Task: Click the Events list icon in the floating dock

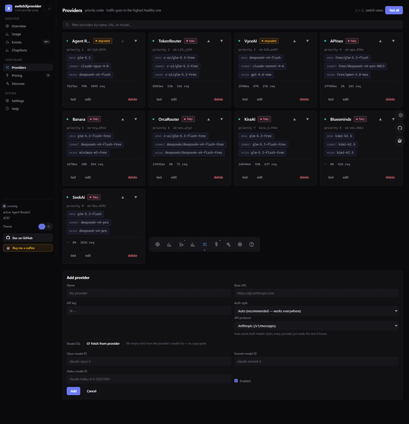Action: 181,244
